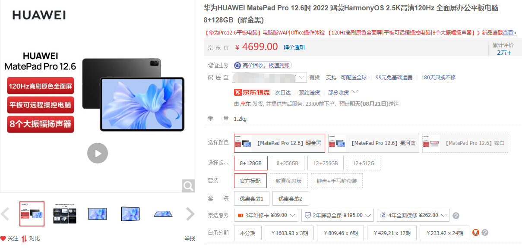The image size is (522, 248).
Task: Select the fourth product thumbnail
Action: 130,214
